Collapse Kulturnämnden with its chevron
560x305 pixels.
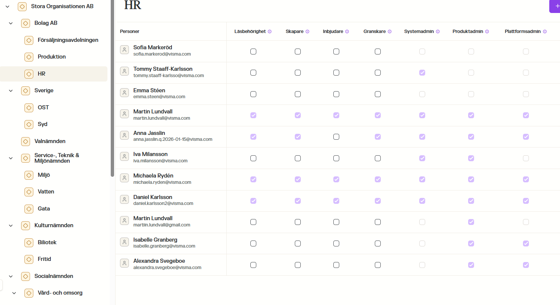point(11,225)
